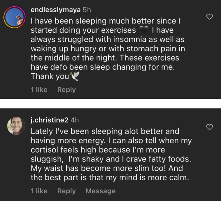Click the 4h timestamp beside j.christine2
This screenshot has height=221, width=221.
coord(75,120)
